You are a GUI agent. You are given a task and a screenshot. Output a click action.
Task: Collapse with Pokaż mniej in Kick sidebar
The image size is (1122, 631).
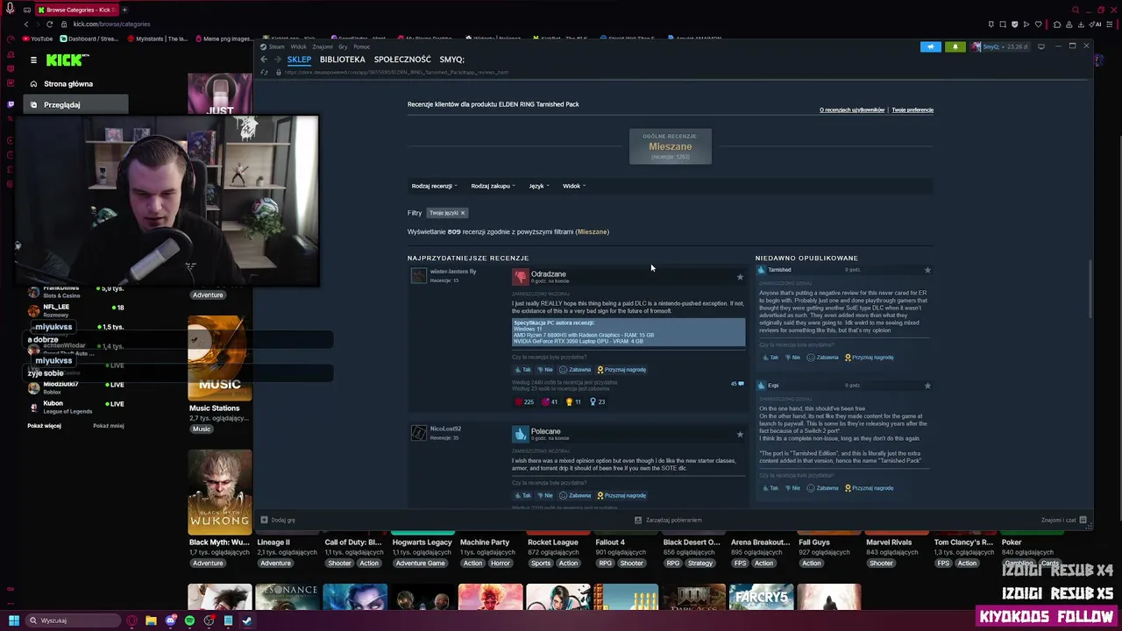click(109, 426)
